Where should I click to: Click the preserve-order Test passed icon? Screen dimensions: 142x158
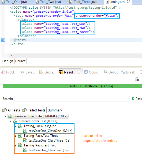[x=15, y=121]
